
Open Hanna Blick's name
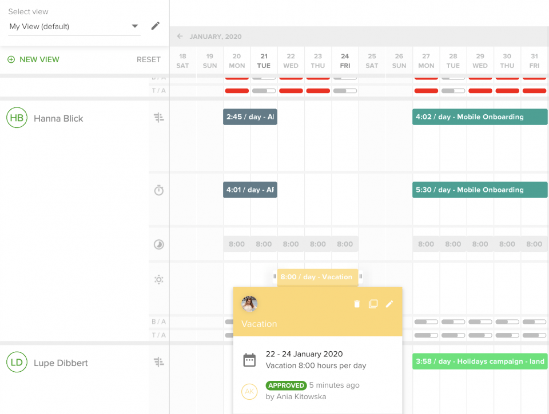click(58, 119)
